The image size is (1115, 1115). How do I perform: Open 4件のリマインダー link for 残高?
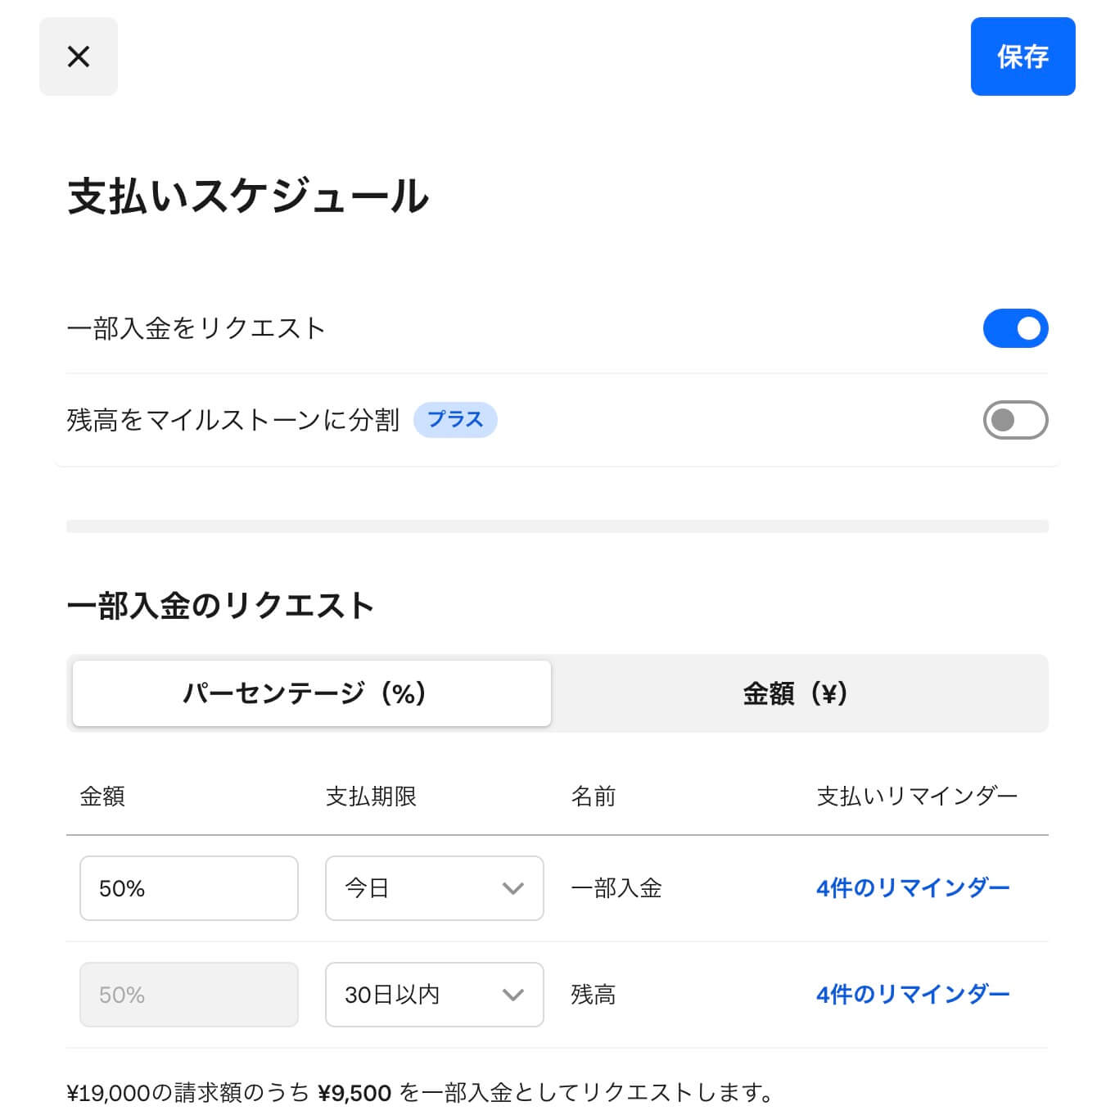pos(913,995)
